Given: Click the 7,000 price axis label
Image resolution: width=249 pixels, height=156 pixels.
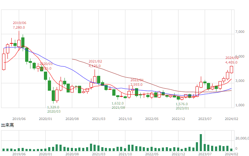Looking at the screenshot, I should coord(240,32).
